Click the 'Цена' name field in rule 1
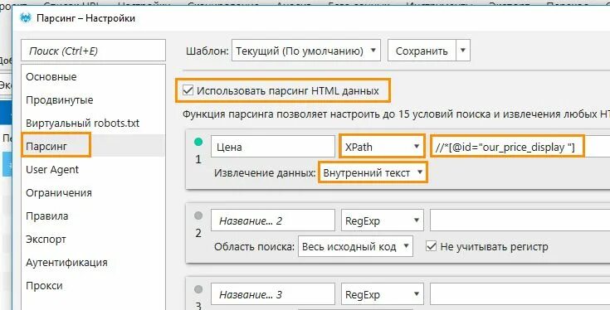Image resolution: width=610 pixels, height=310 pixels. tap(273, 147)
